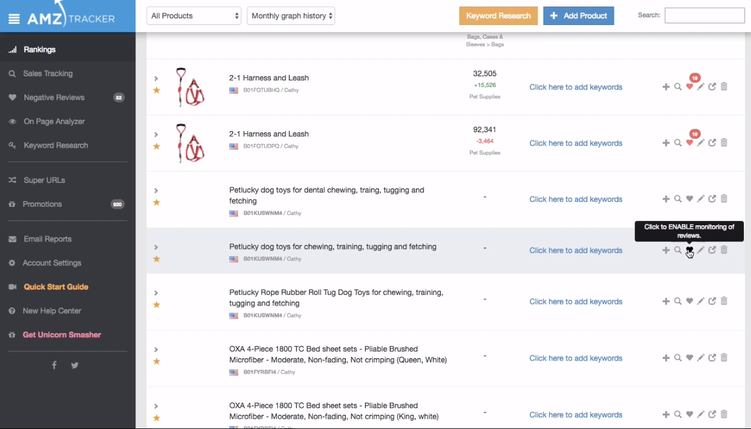Toggle review monitoring heart for B01FQTUDPQ harness
The width and height of the screenshot is (751, 429).
pos(690,143)
